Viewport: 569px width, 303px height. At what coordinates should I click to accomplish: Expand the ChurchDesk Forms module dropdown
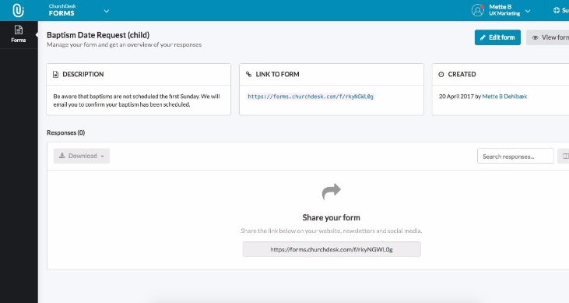click(x=107, y=11)
